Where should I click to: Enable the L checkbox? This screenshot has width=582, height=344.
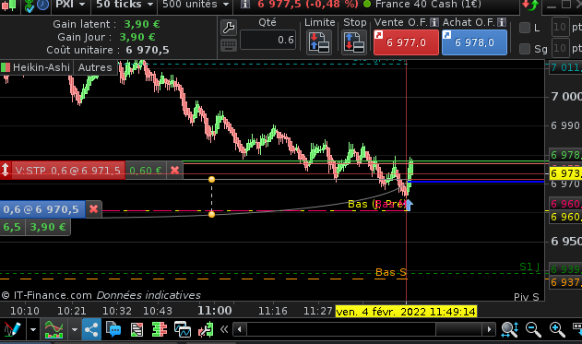click(525, 28)
